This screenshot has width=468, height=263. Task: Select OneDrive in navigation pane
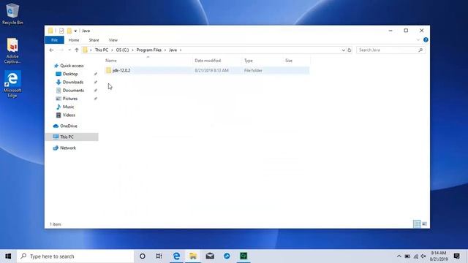click(x=68, y=126)
